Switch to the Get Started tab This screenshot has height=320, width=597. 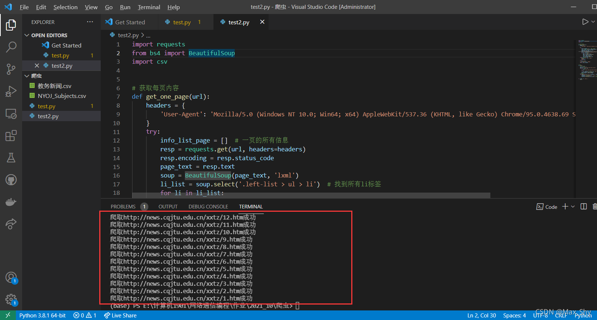pos(130,22)
